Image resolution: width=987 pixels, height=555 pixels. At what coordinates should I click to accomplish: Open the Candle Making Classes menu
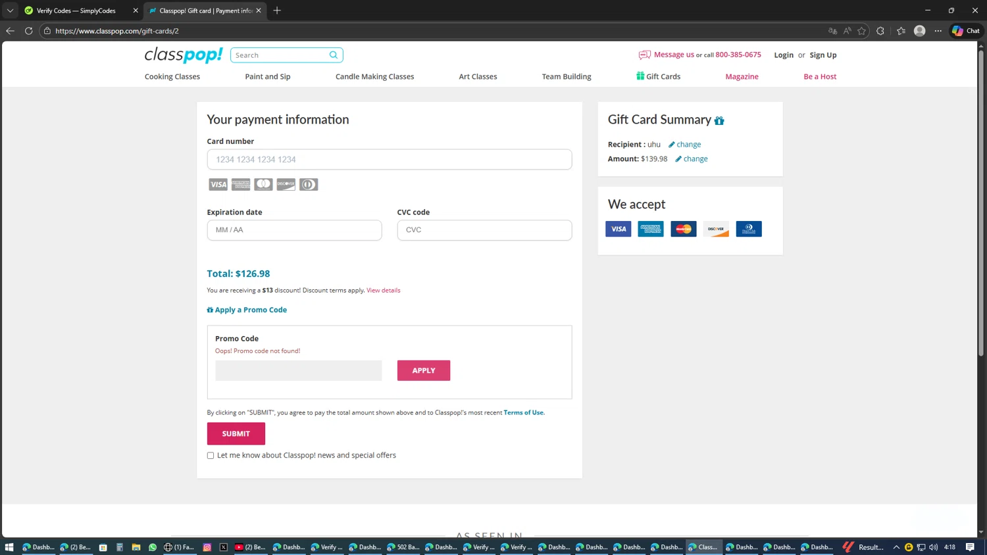click(x=375, y=77)
